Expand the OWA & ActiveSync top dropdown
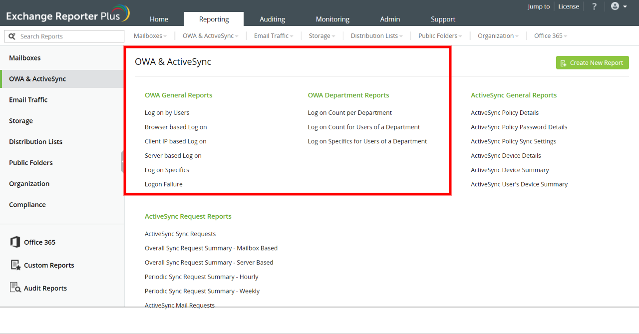 (211, 36)
